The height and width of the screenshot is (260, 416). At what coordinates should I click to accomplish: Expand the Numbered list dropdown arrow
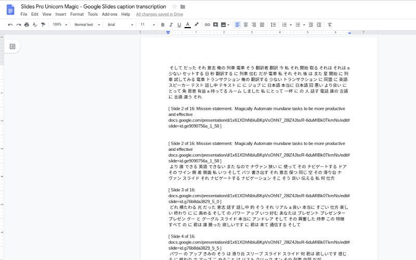pos(291,25)
